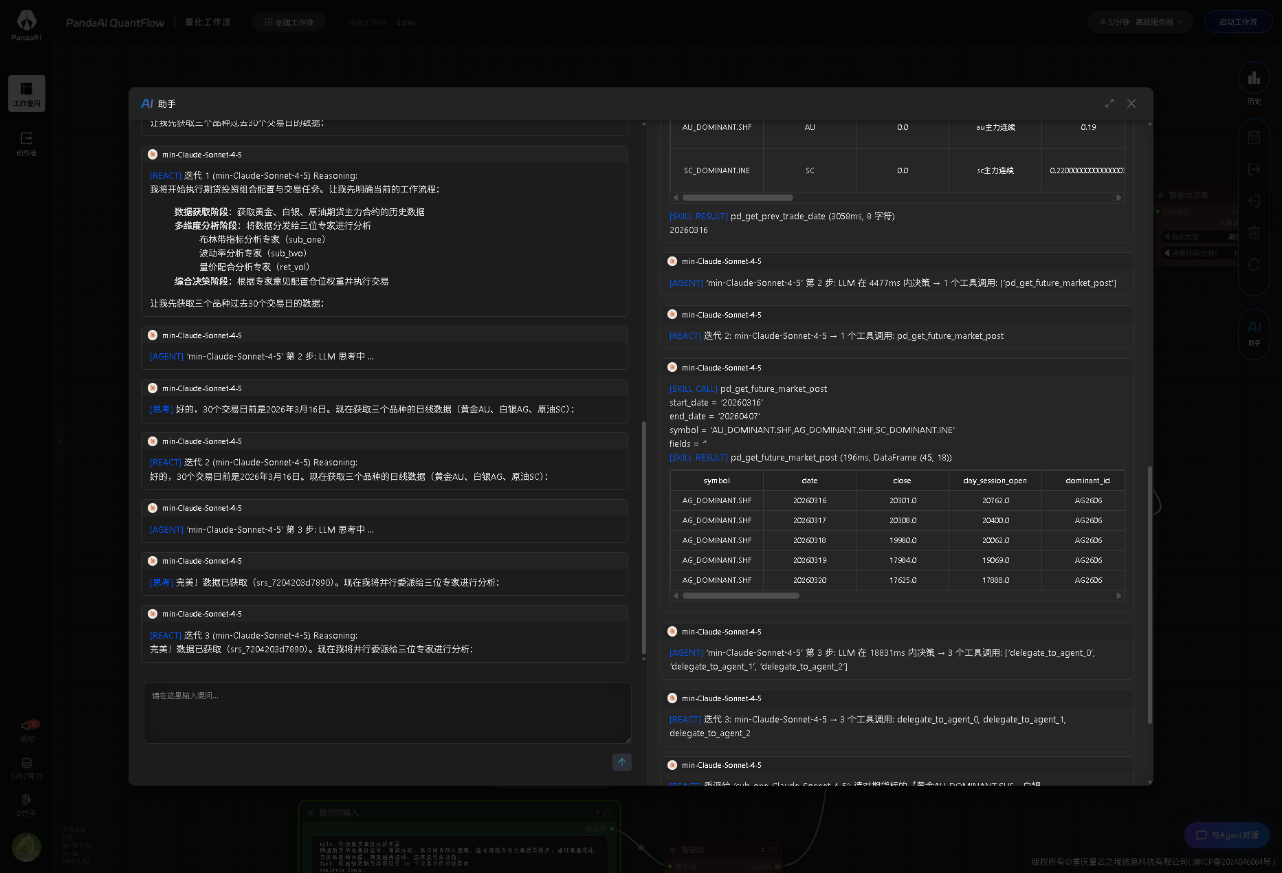
Task: Click the delete trash icon in right toolbar
Action: tap(1254, 232)
